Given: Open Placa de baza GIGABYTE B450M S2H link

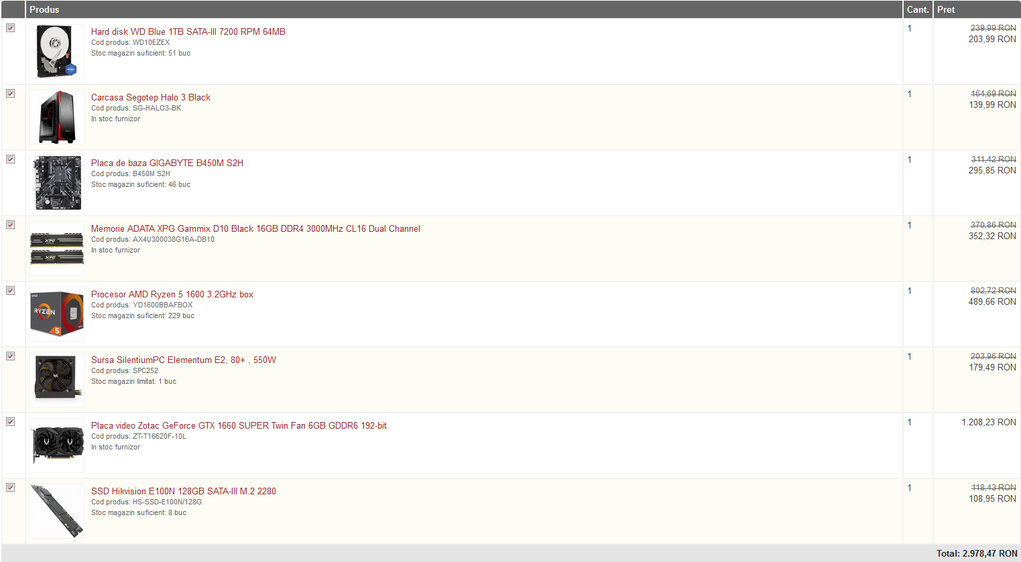Looking at the screenshot, I should click(167, 163).
